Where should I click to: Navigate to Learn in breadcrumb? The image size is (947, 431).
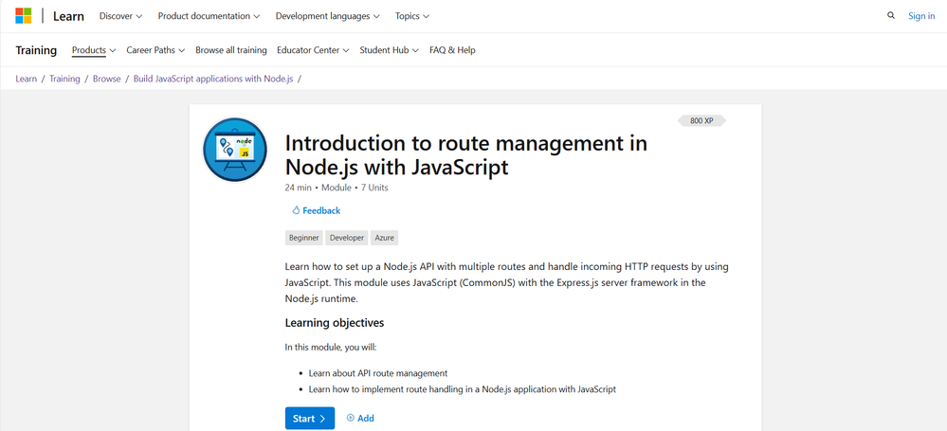point(26,79)
